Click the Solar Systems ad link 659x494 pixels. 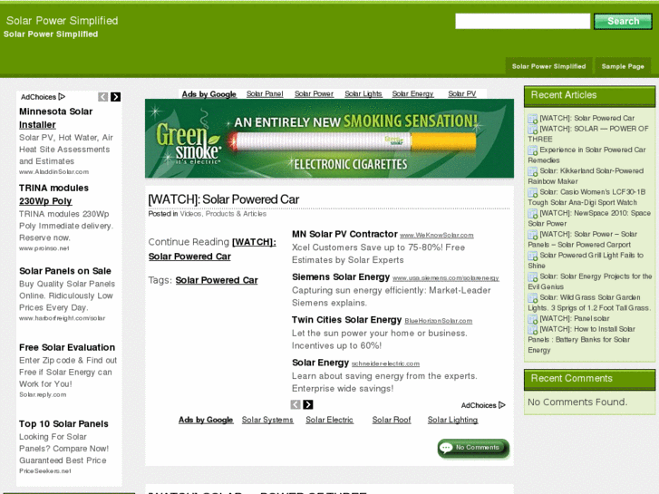267,420
